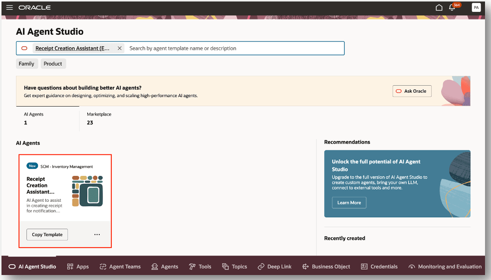The height and width of the screenshot is (280, 491).
Task: Open the Product filter
Action: [x=53, y=64]
